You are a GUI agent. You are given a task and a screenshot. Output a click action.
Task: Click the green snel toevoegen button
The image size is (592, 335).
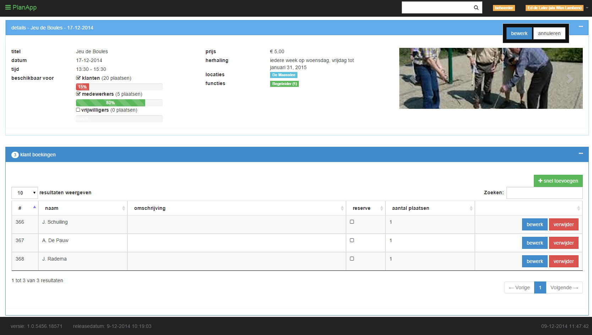click(x=558, y=181)
